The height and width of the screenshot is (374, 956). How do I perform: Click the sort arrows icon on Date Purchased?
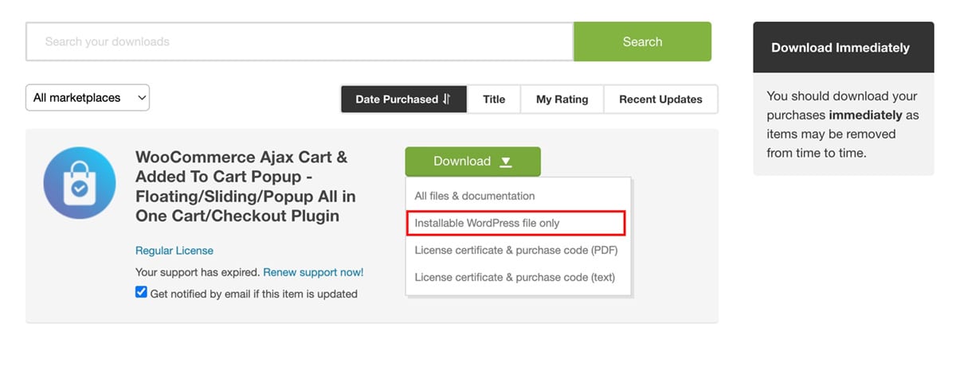click(x=447, y=99)
